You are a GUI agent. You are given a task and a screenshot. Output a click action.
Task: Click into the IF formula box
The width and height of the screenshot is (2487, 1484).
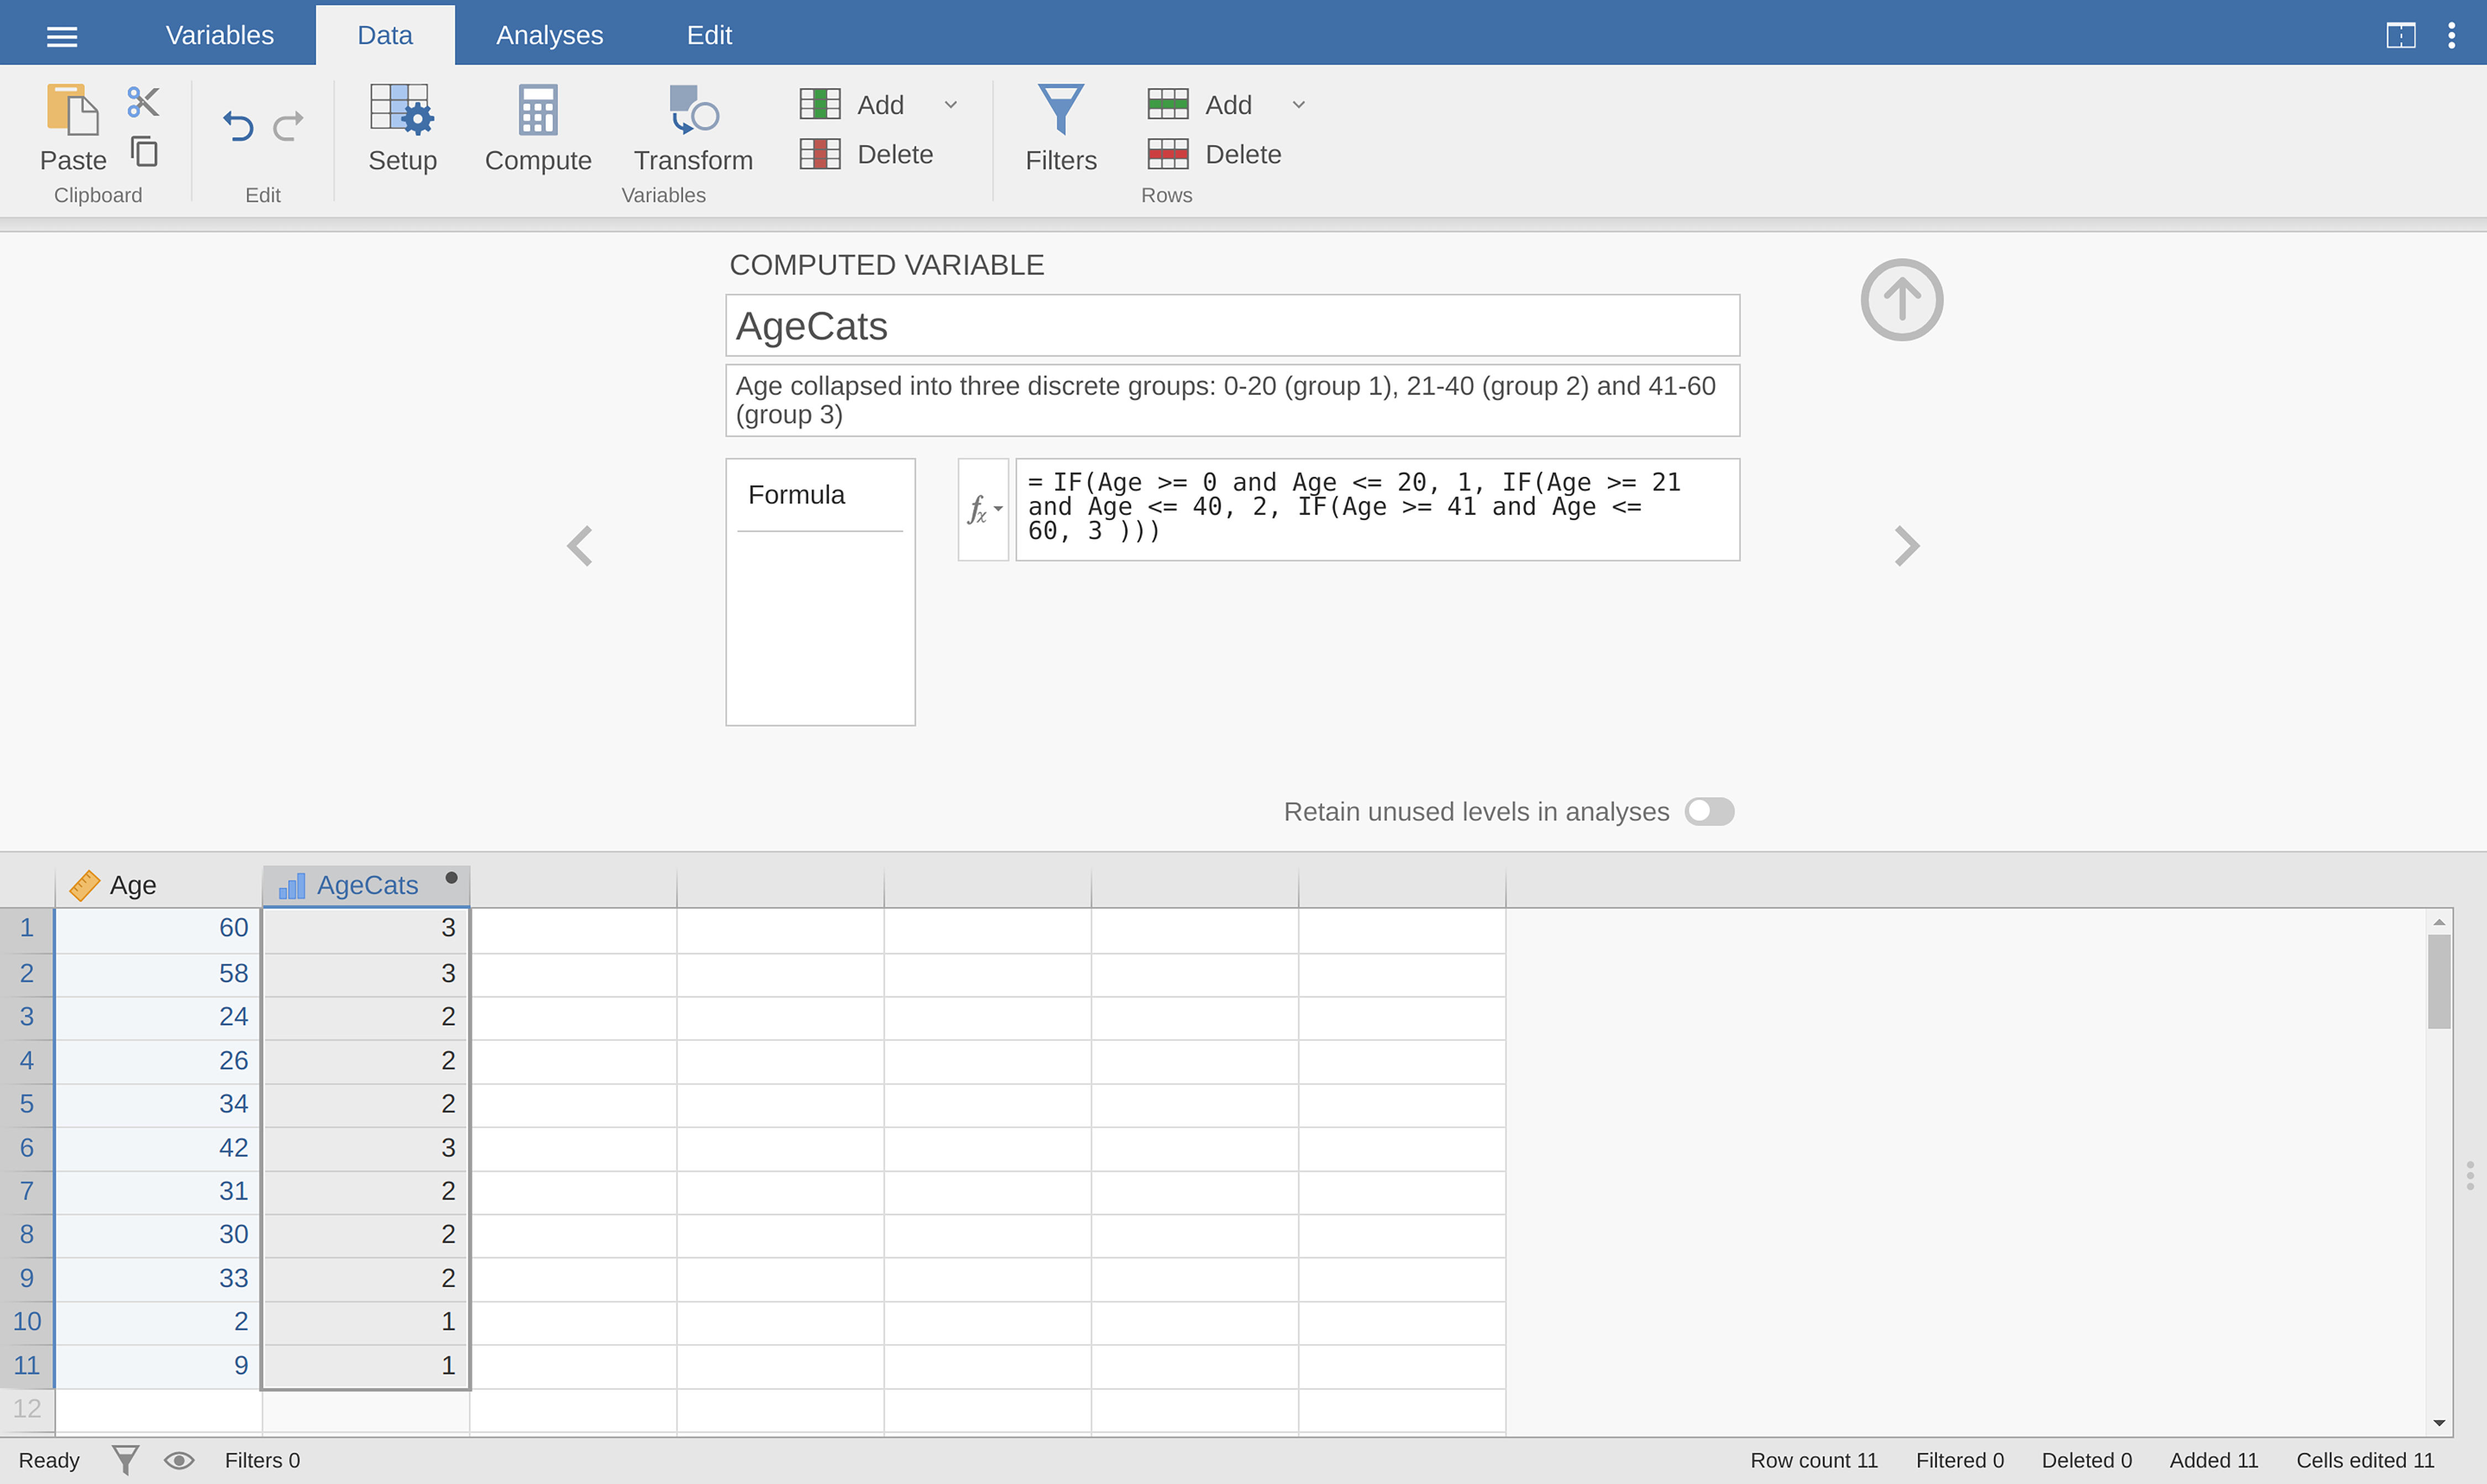1378,510
